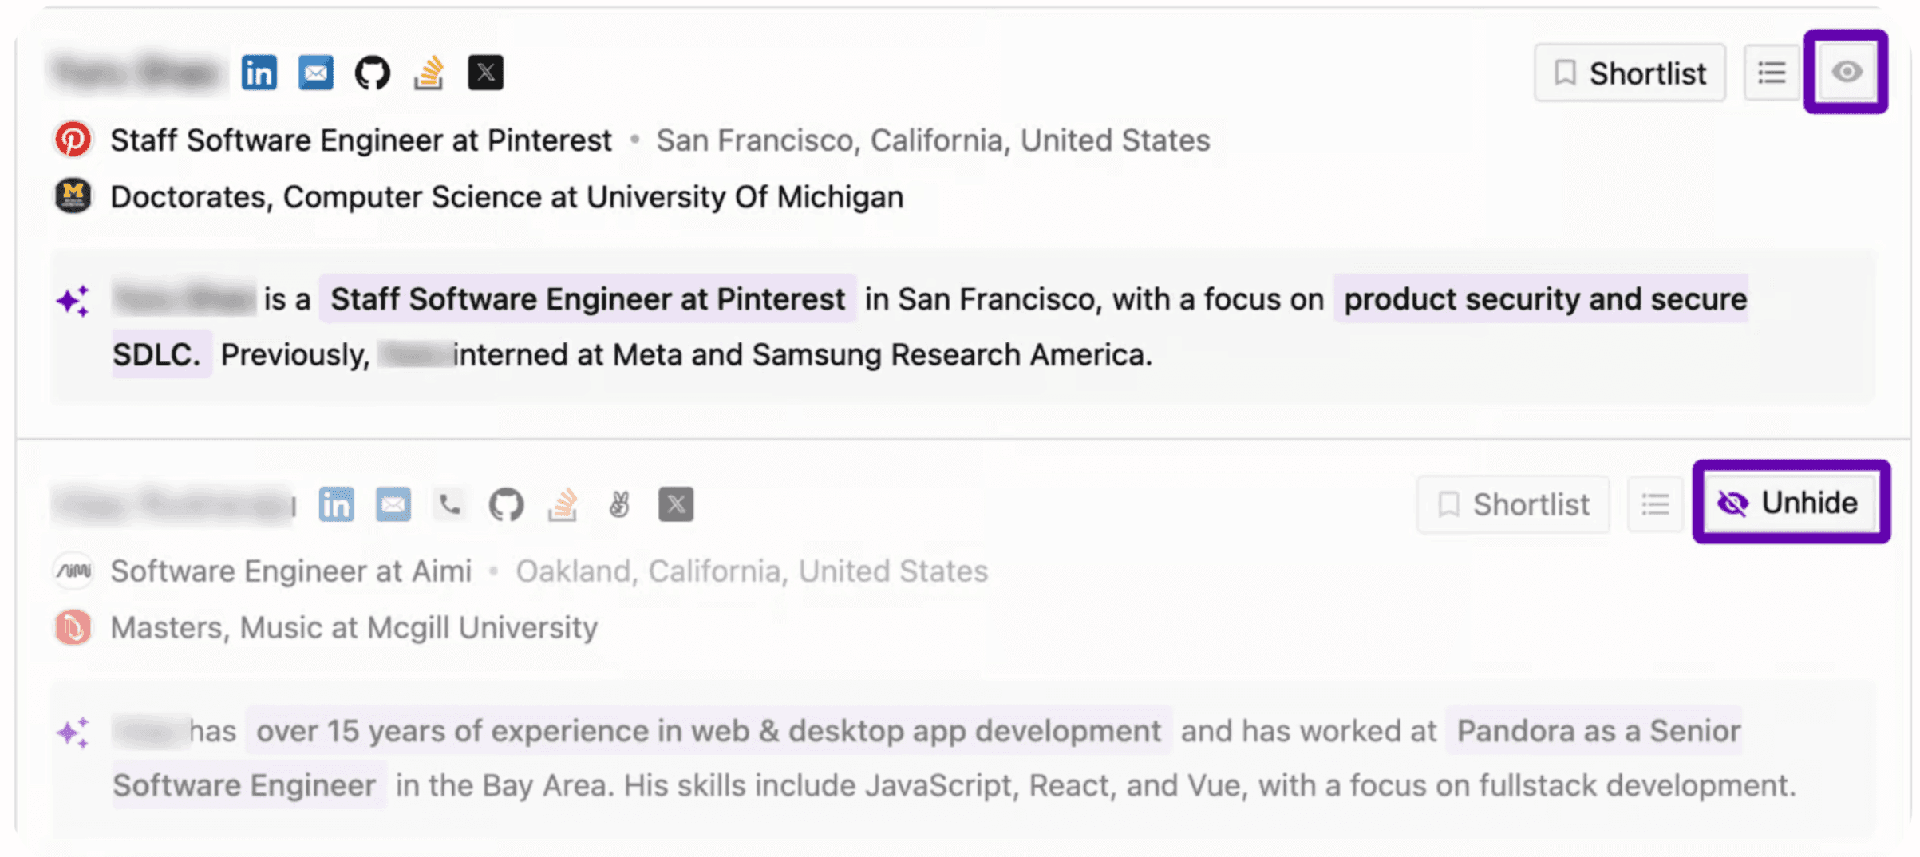Open Stack Overflow icon for Aimi engineer

coord(563,504)
